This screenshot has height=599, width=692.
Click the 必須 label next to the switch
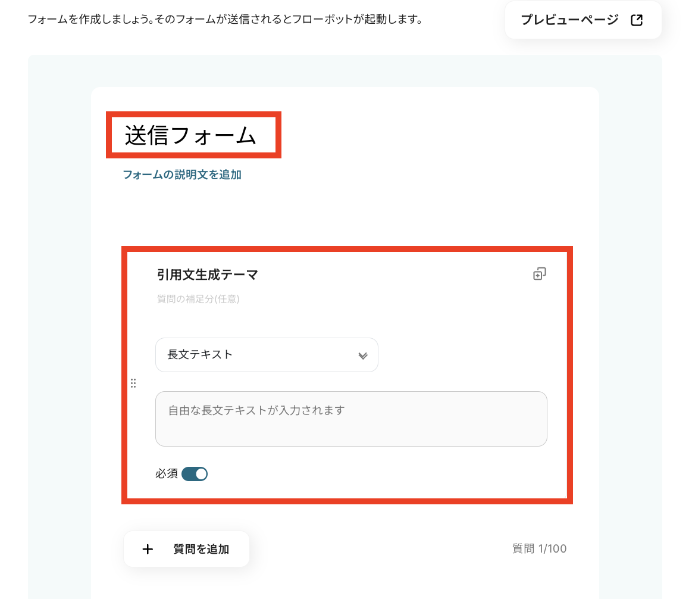[x=166, y=474]
